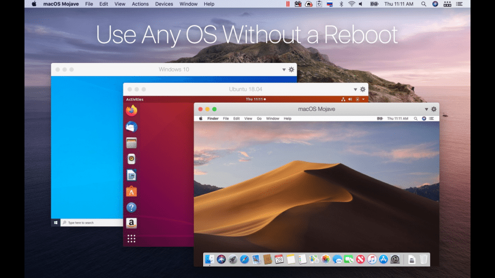
Task: Click the Windows 10 Start button
Action: click(56, 222)
